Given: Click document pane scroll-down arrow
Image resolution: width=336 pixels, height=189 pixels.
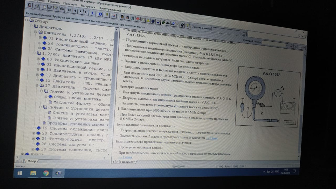Looking at the screenshot, I should 299,156.
